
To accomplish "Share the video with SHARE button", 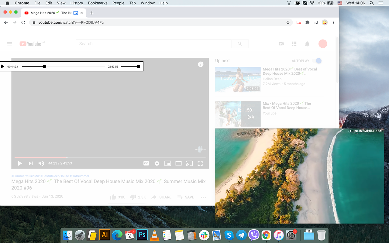I will pos(161,197).
